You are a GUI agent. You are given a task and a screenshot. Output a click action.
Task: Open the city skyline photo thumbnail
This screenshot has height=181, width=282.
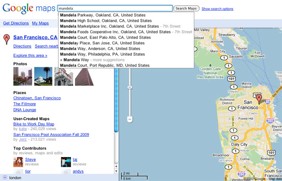[x=22, y=76]
